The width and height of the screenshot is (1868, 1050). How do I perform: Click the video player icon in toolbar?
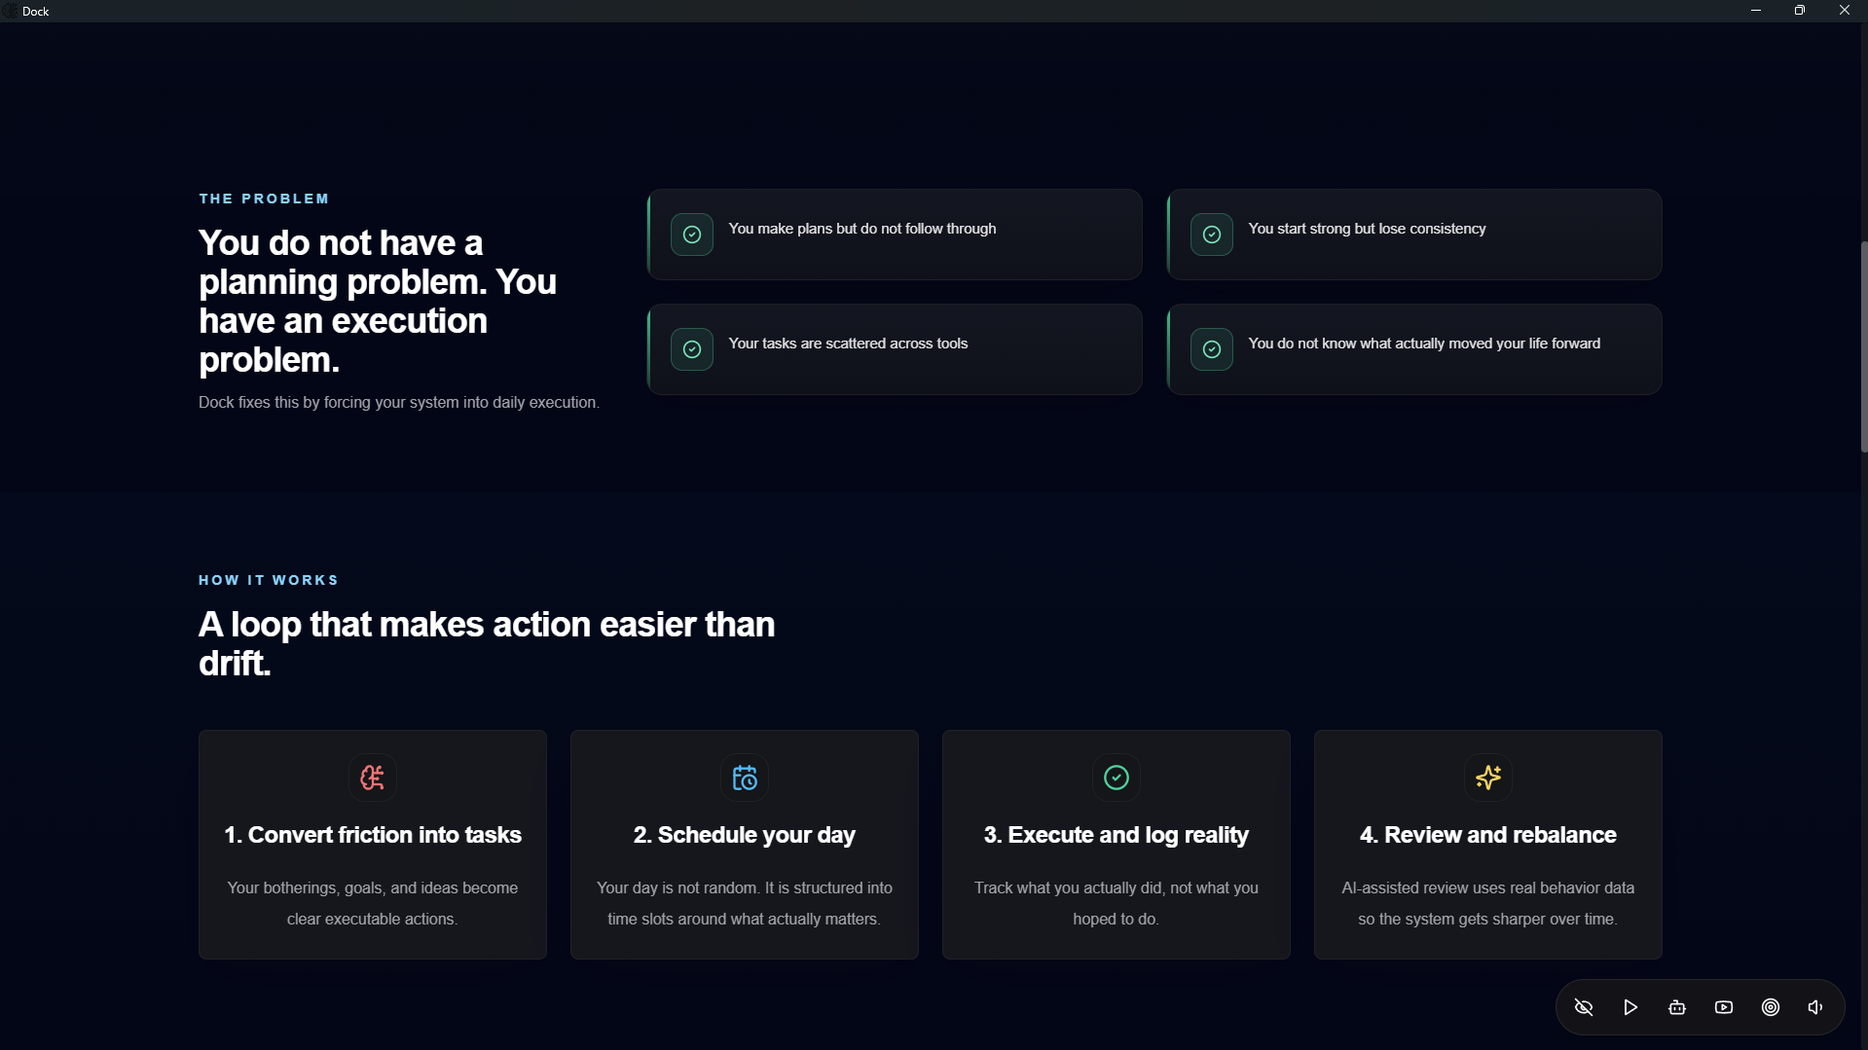1724,1007
